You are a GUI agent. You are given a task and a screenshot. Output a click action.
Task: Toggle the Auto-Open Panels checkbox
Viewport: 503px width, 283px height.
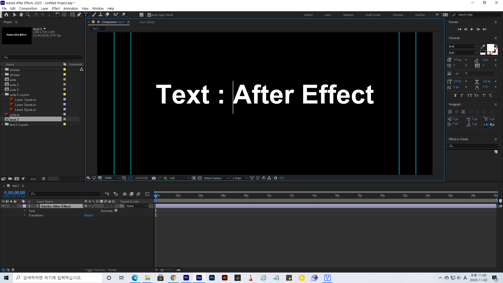tap(149, 15)
